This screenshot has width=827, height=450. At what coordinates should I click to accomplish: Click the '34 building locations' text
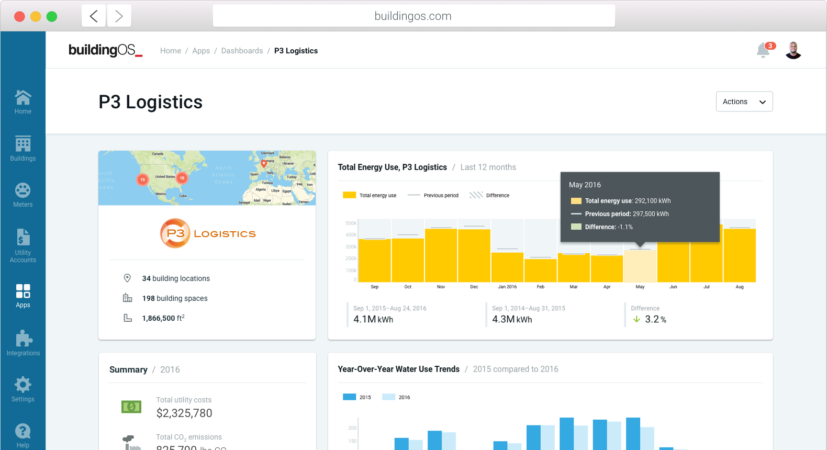(x=176, y=278)
